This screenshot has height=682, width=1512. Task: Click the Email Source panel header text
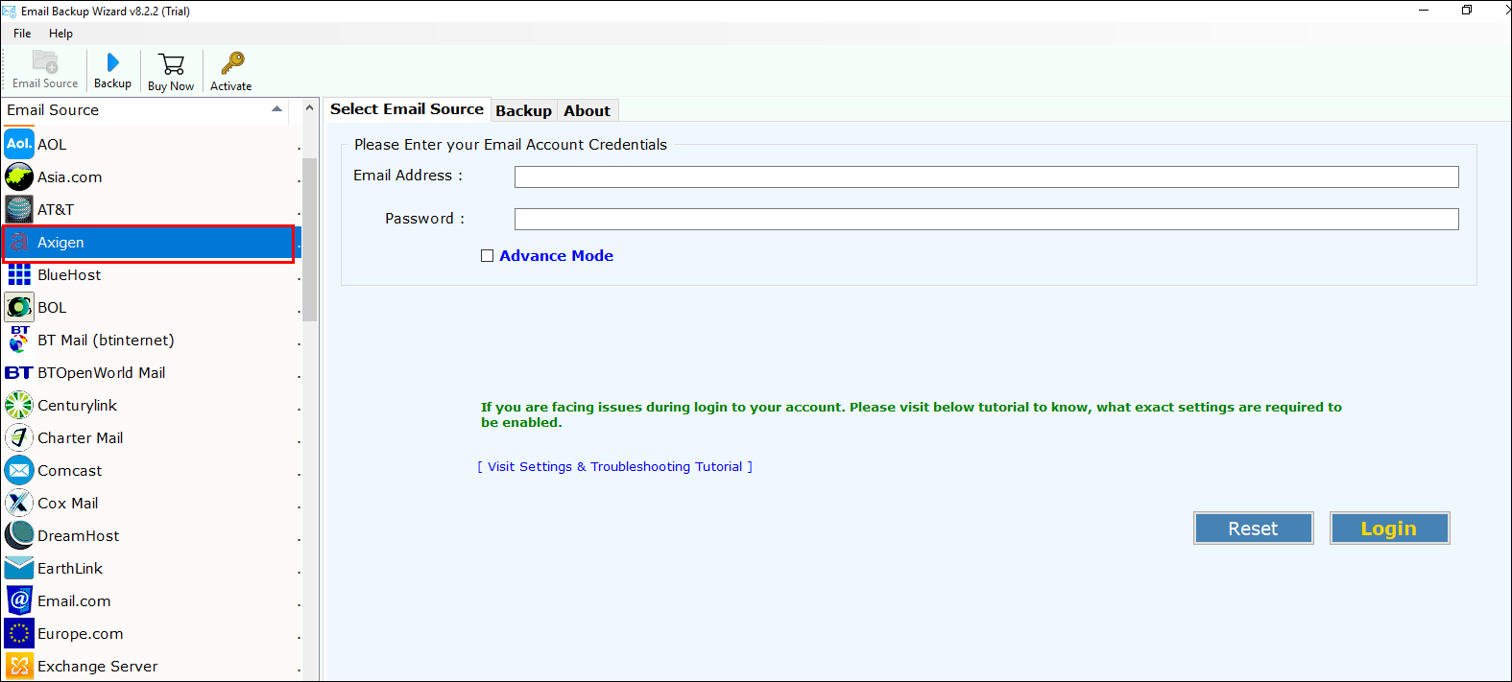pos(53,110)
